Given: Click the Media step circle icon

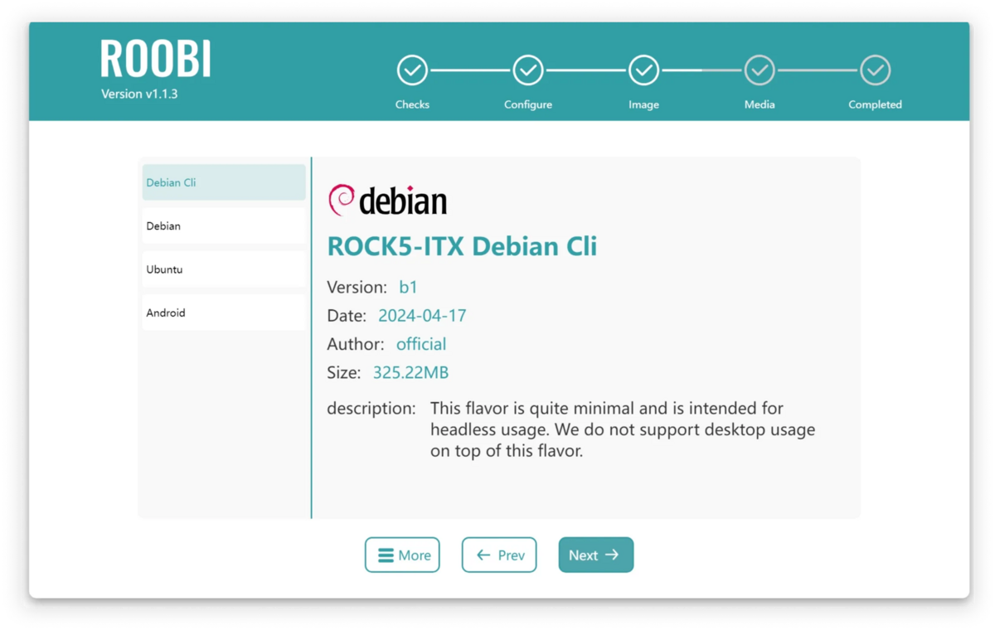Looking at the screenshot, I should [760, 70].
